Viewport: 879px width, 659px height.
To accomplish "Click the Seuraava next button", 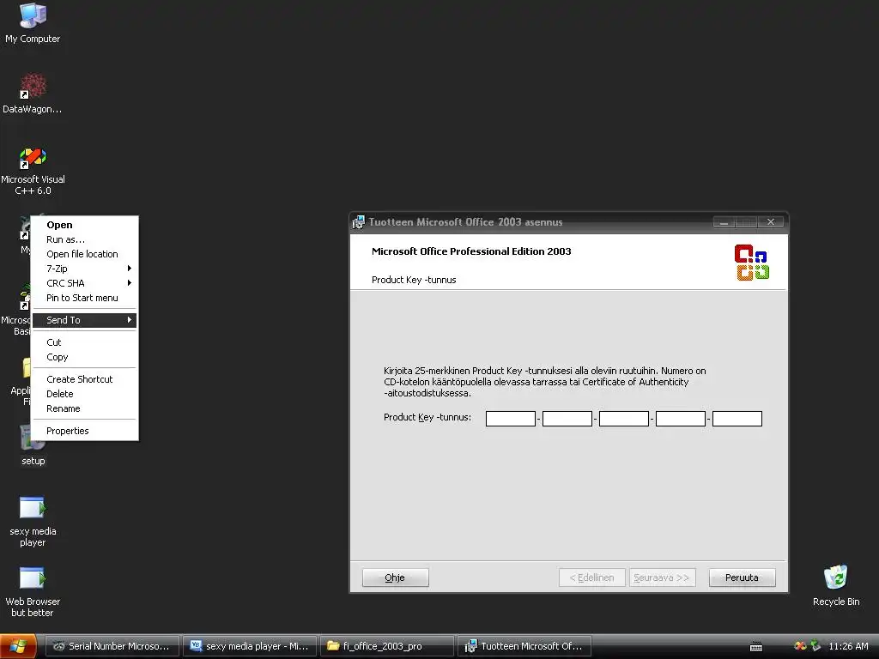I will pos(662,577).
